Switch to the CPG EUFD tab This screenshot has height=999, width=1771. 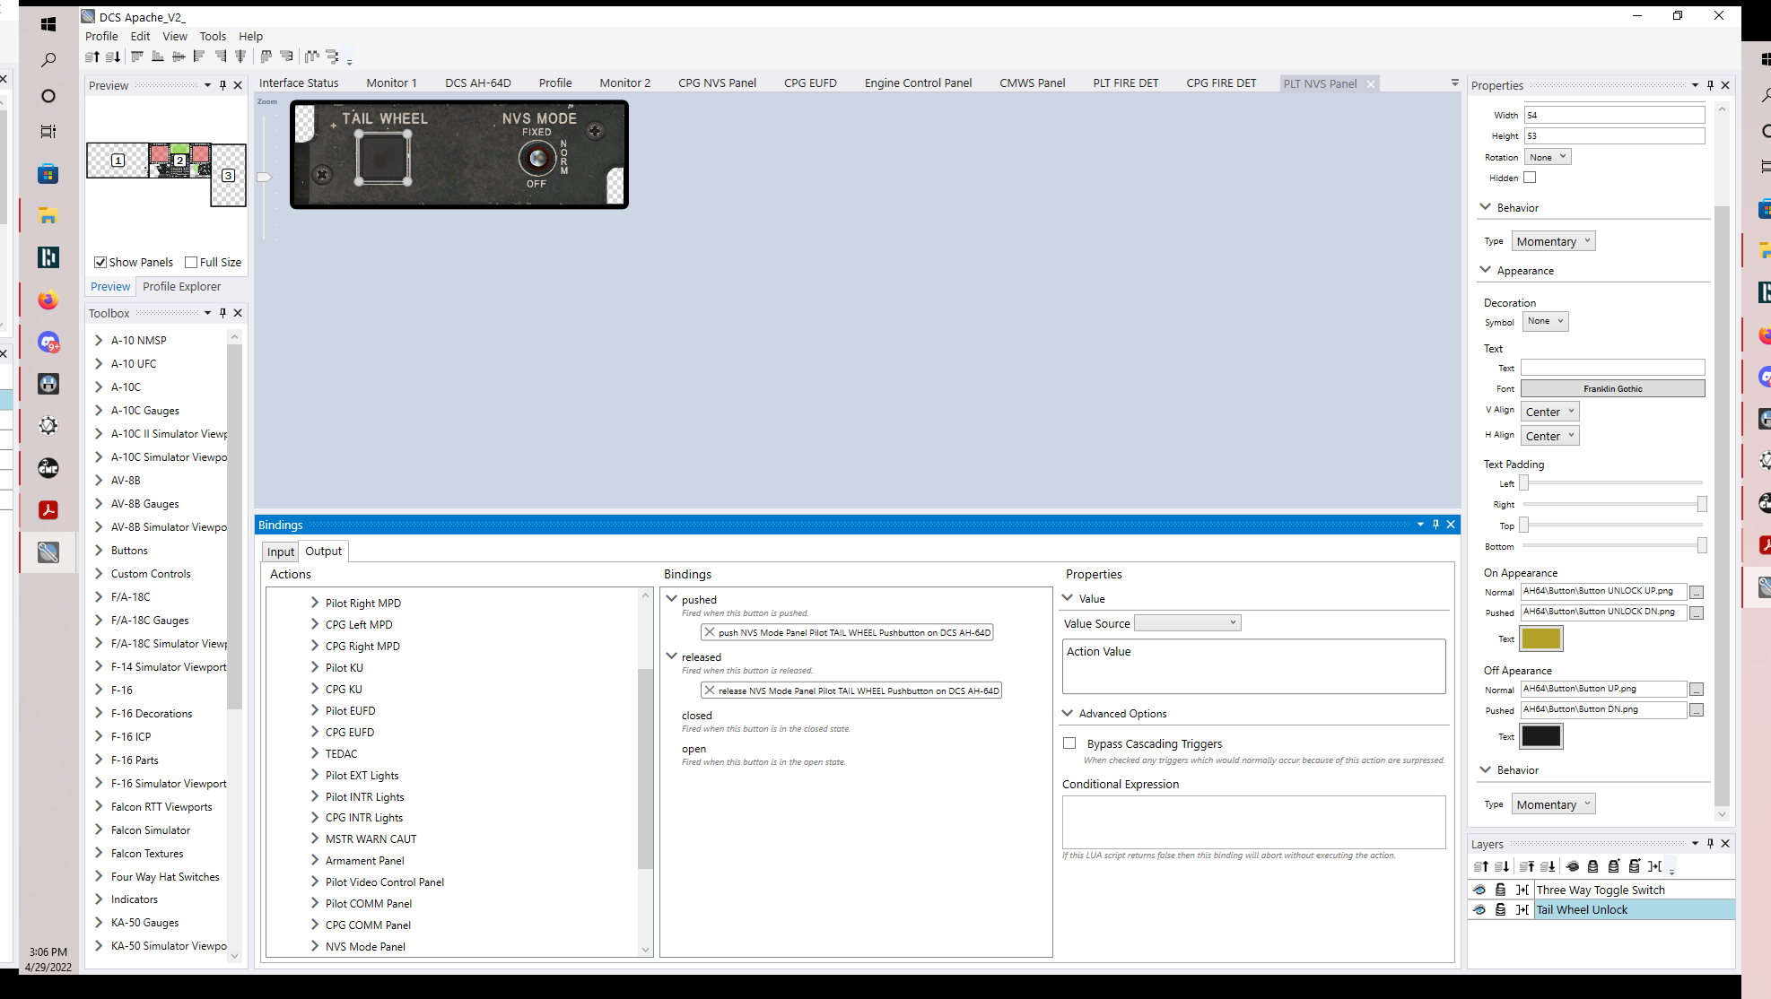point(810,83)
